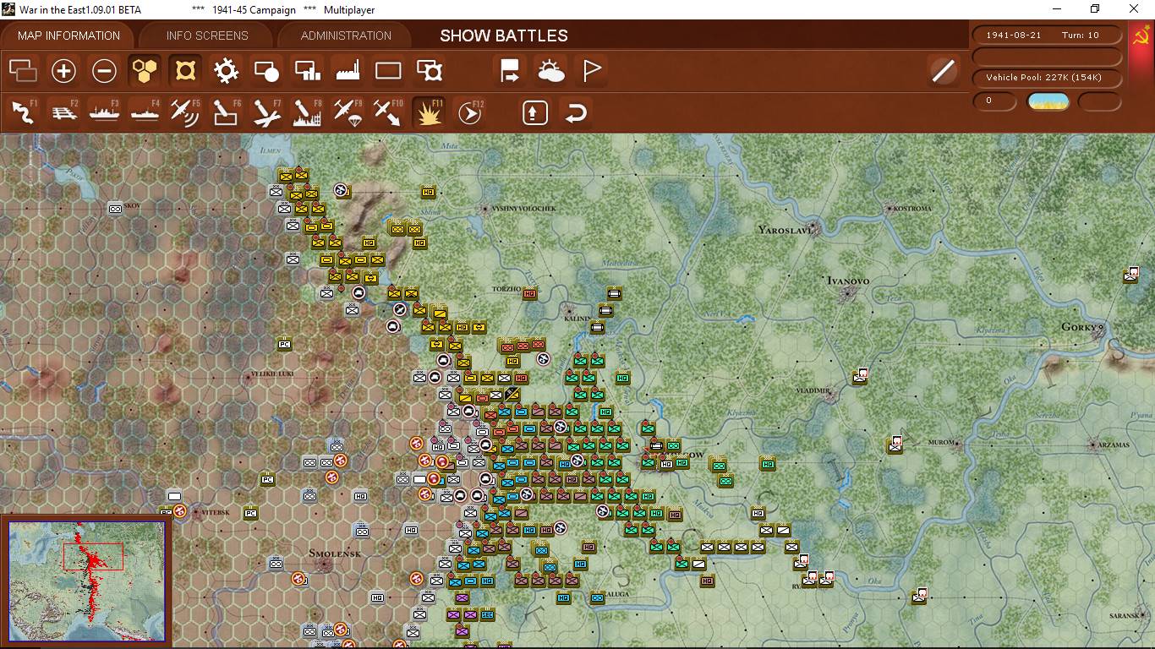Open the weather sun-and-cloud icon
Image resolution: width=1155 pixels, height=649 pixels.
[x=550, y=71]
